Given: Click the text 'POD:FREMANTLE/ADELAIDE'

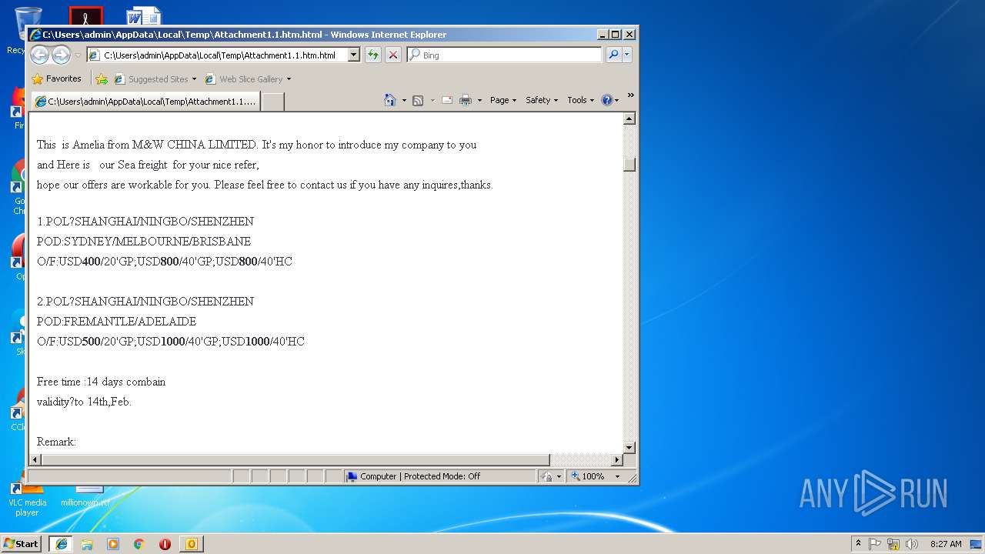Looking at the screenshot, I should coord(116,322).
